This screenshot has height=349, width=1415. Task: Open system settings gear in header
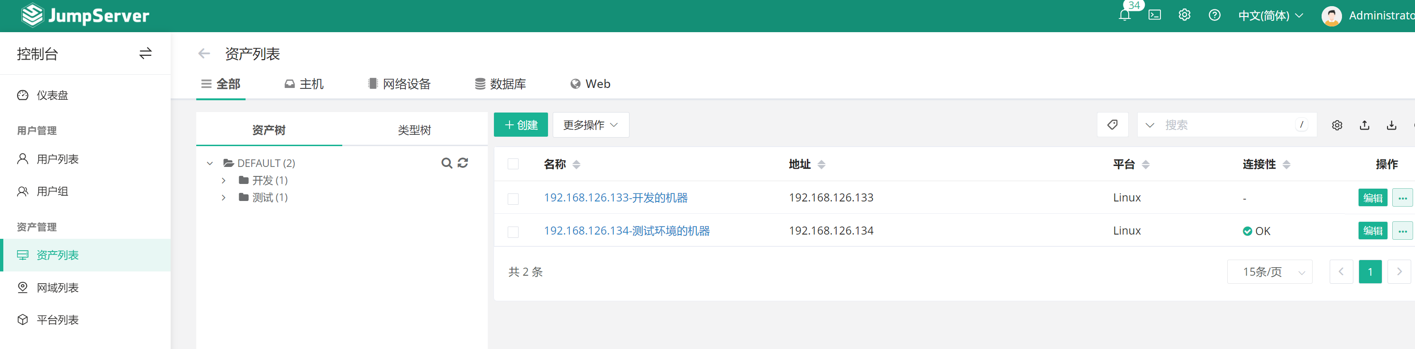point(1184,15)
